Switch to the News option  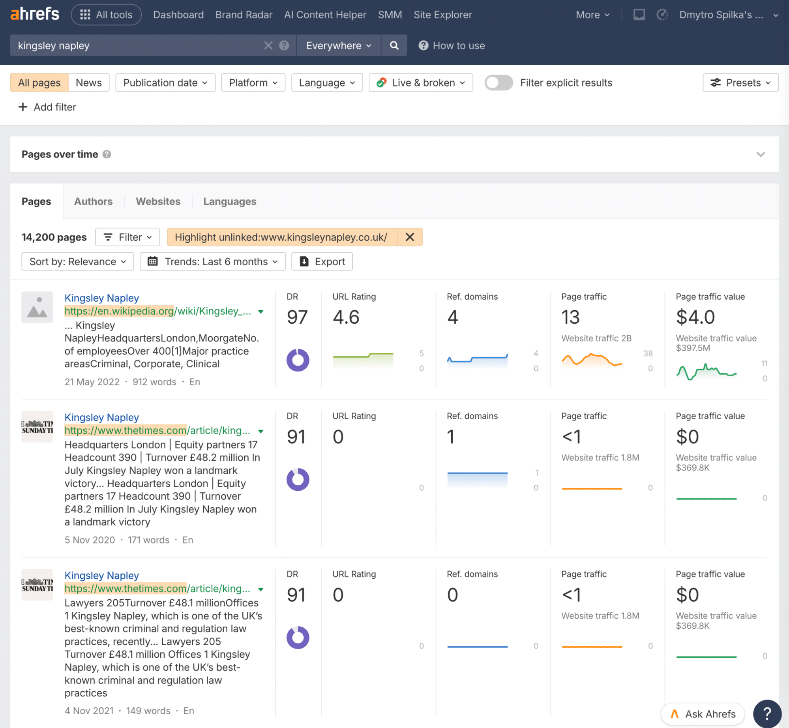coord(89,83)
